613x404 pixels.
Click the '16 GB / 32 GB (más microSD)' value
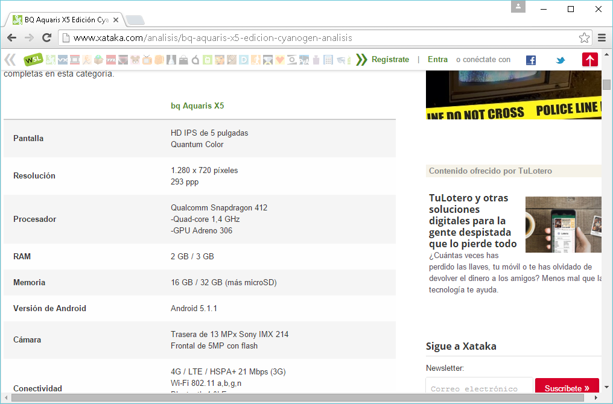[224, 282]
